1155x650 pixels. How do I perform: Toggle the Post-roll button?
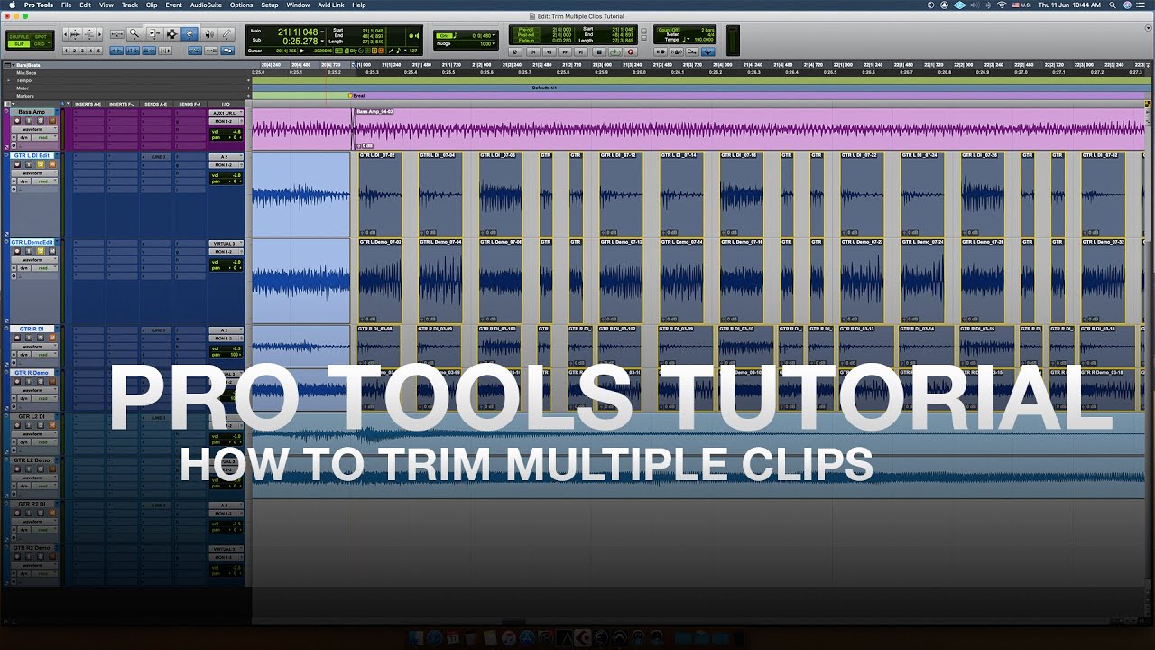[x=526, y=35]
